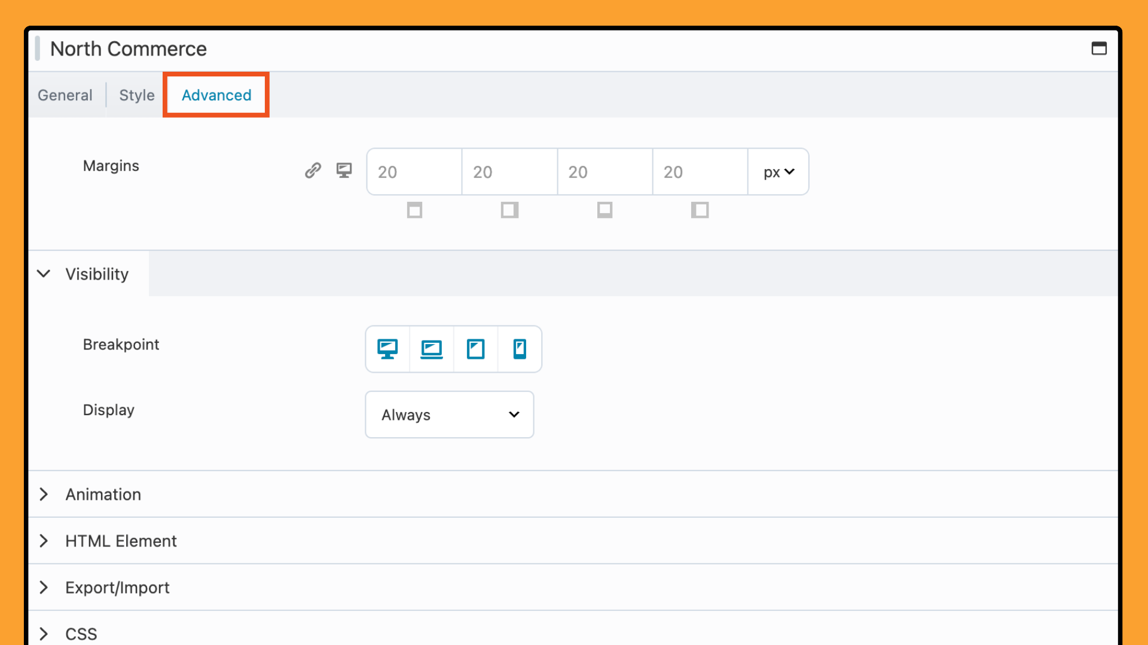Click the bottom margin side icon
The height and width of the screenshot is (645, 1148).
coord(604,210)
